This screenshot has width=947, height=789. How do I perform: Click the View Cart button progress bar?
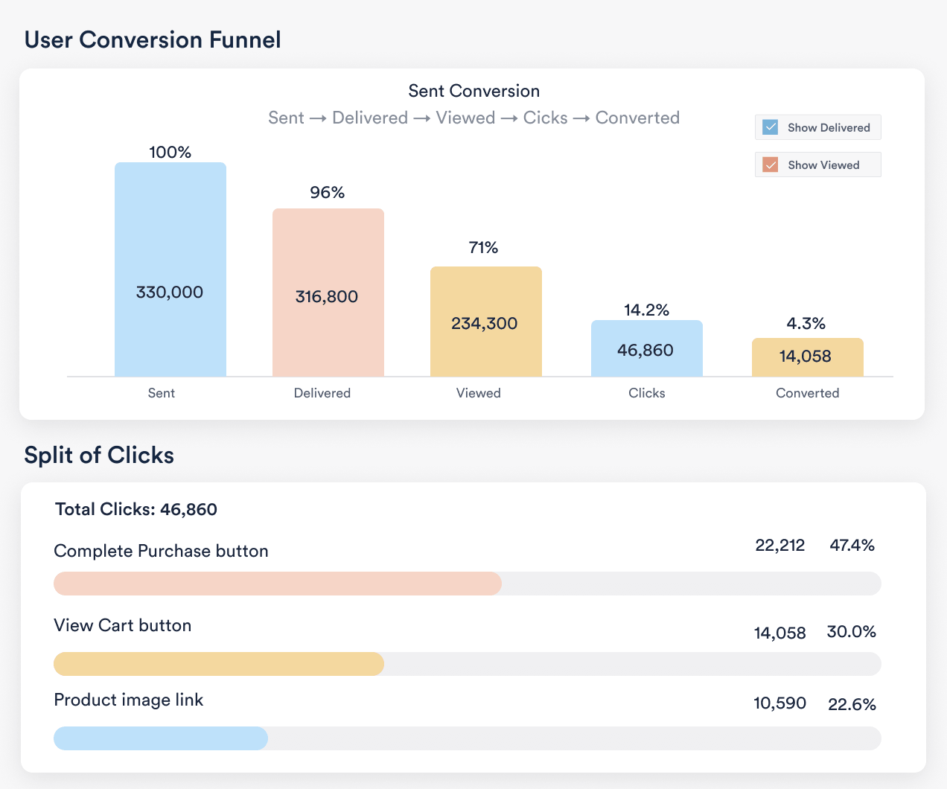pyautogui.click(x=468, y=664)
